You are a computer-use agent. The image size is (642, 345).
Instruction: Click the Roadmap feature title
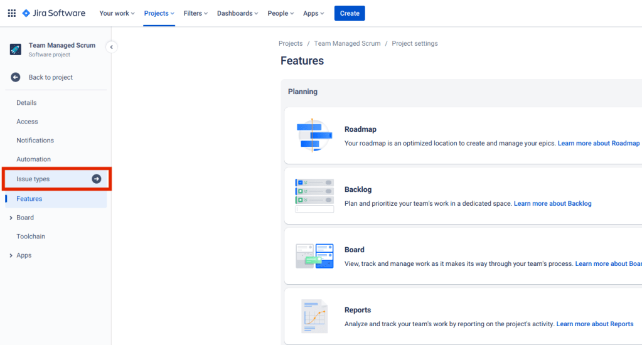pos(360,129)
